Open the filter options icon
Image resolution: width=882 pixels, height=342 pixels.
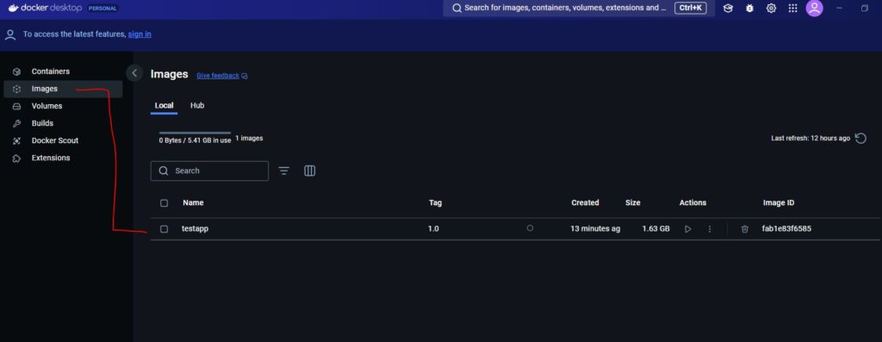(284, 171)
